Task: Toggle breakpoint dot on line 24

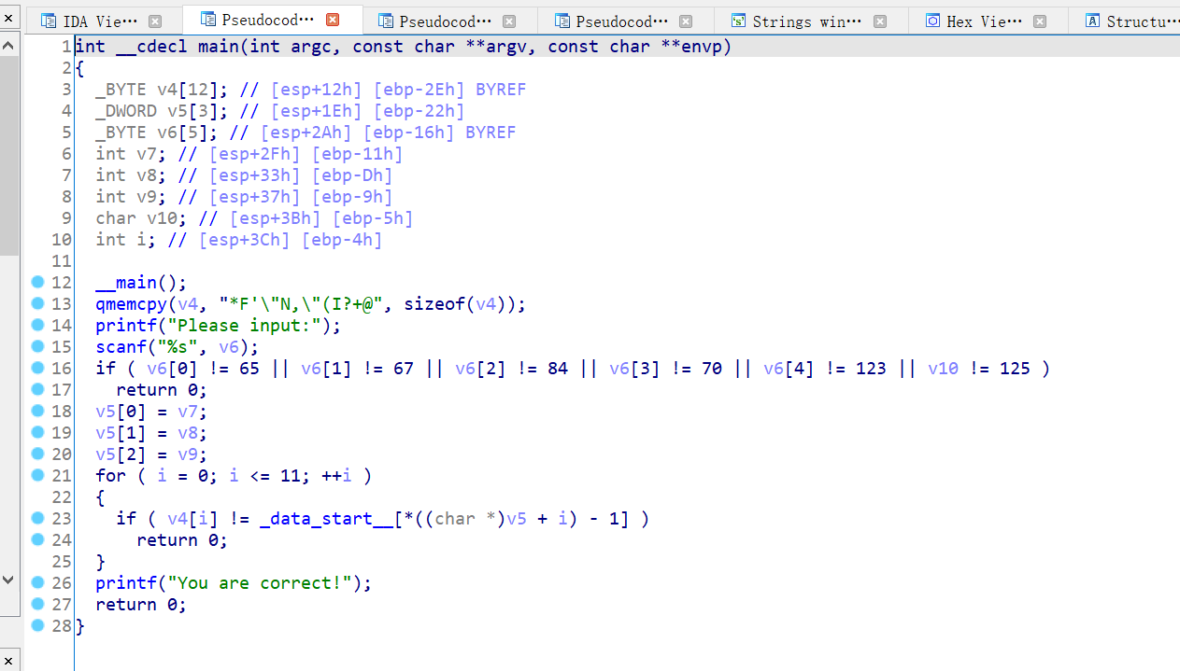Action: click(x=37, y=539)
